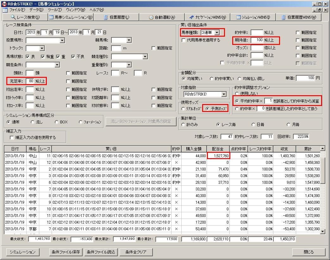Open the ヘルプ(H) menu
The height and width of the screenshot is (260, 330).
97,10
